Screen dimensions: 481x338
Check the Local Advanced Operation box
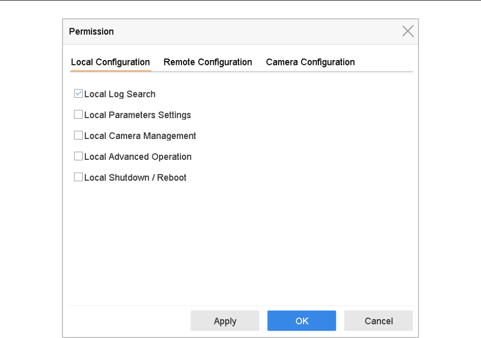(78, 156)
